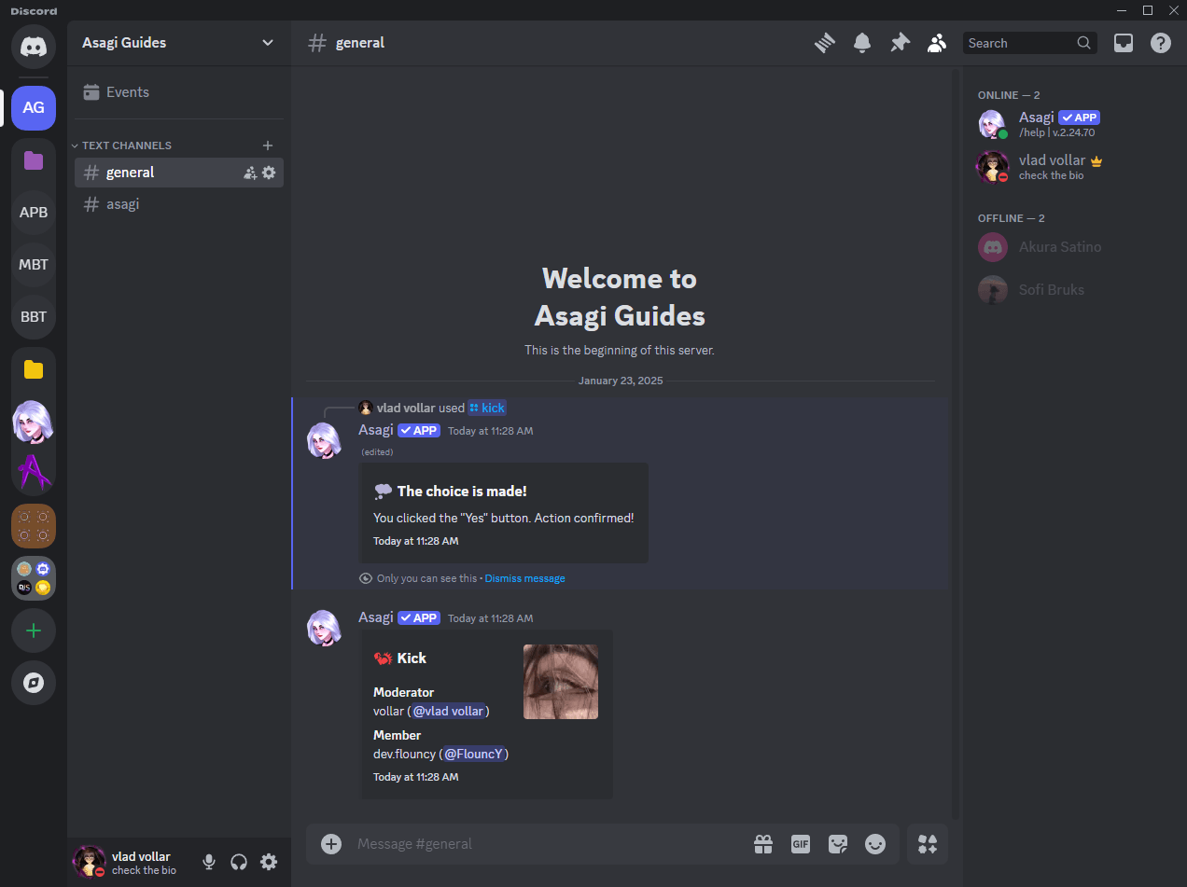Click the chat area scrollbar
This screenshot has width=1187, height=887.
955,443
